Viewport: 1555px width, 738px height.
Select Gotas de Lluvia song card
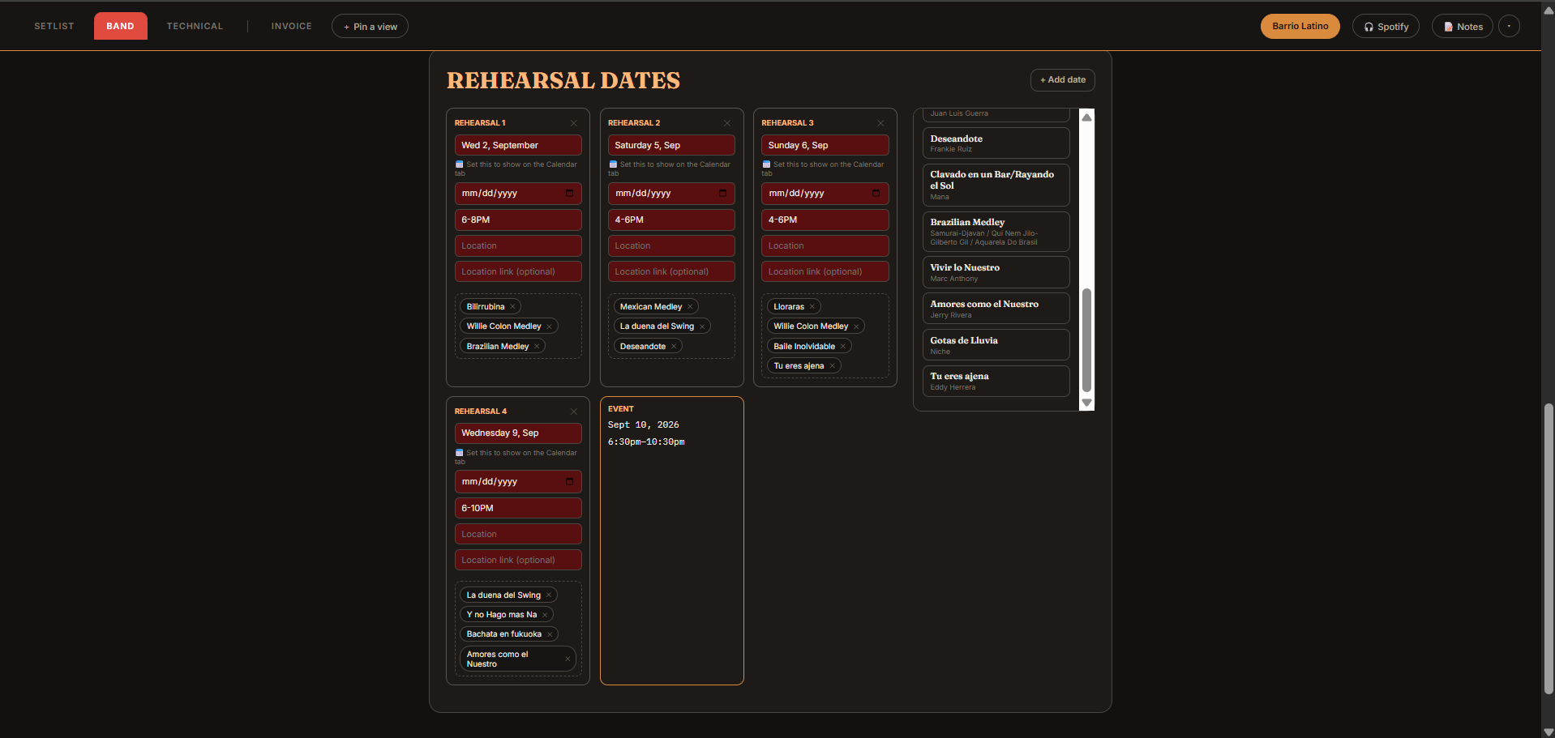pyautogui.click(x=996, y=345)
